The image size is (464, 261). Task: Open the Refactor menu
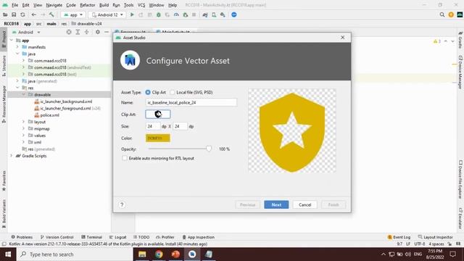[x=87, y=5]
